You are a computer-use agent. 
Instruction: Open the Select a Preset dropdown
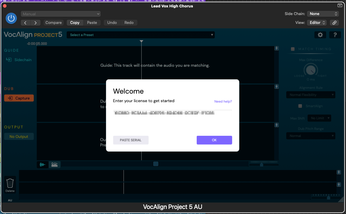click(x=141, y=35)
